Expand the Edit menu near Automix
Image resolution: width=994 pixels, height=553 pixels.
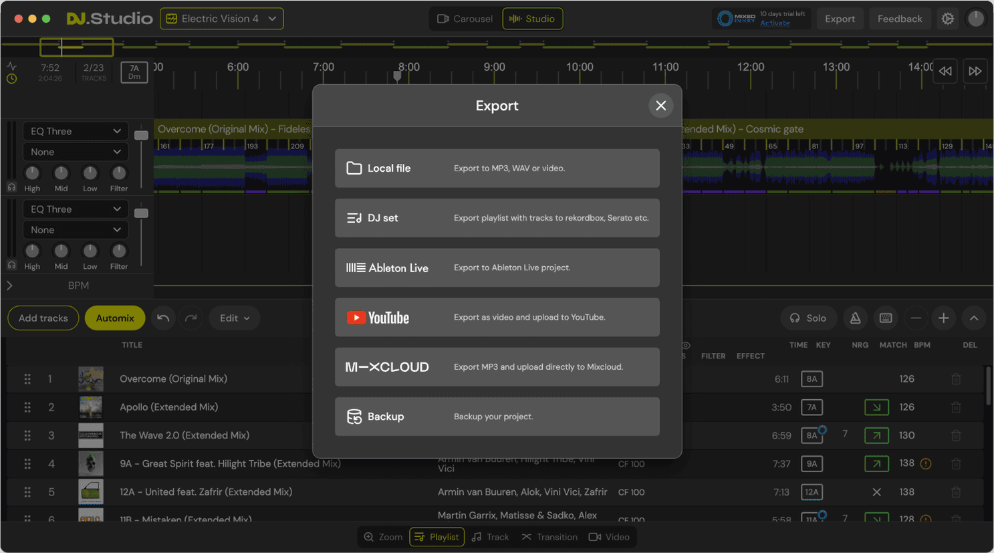coord(234,318)
